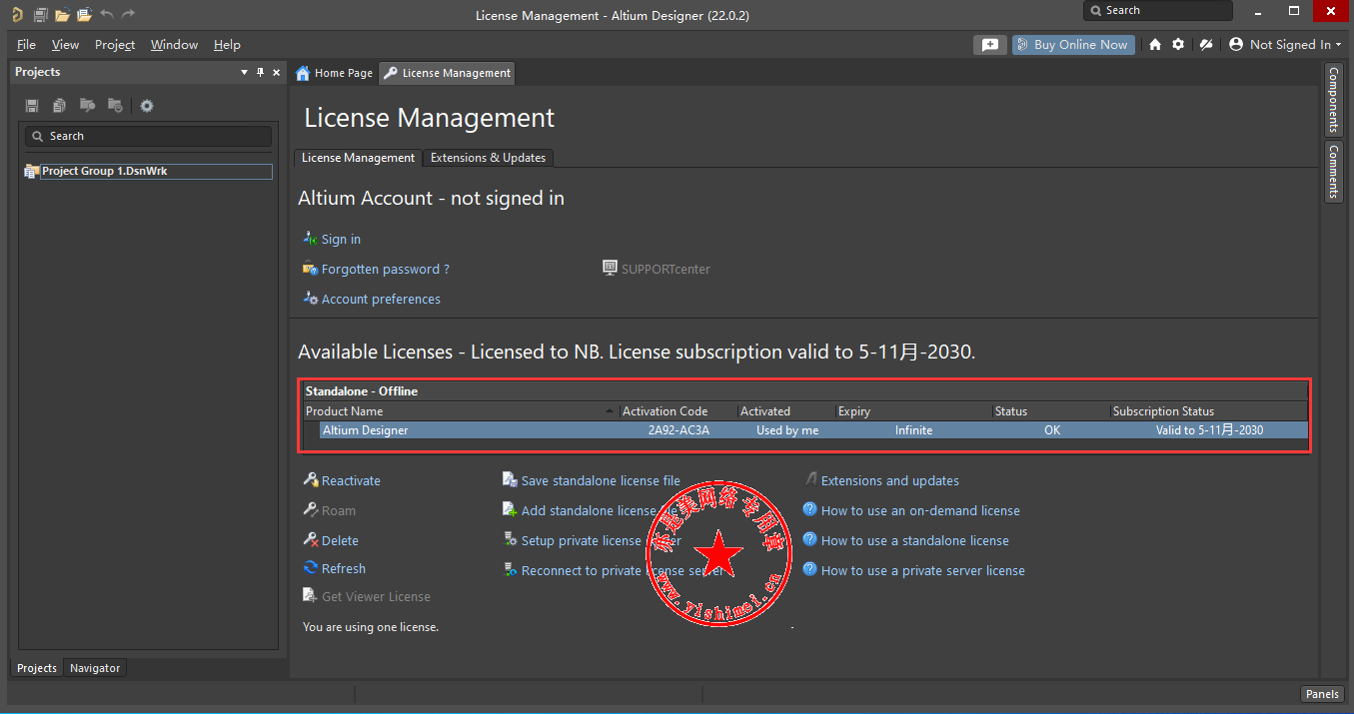Click the help icon for on-demand license
This screenshot has width=1354, height=714.
[810, 509]
